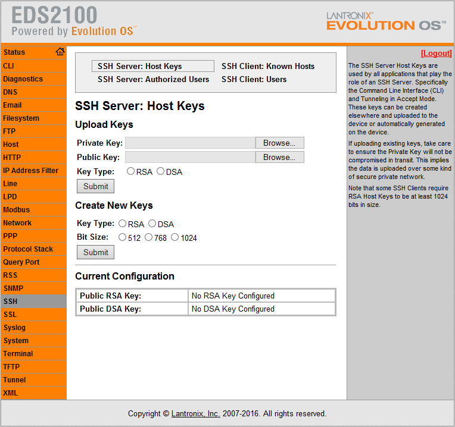The image size is (455, 427).
Task: Select SSH in the sidebar
Action: 34,302
